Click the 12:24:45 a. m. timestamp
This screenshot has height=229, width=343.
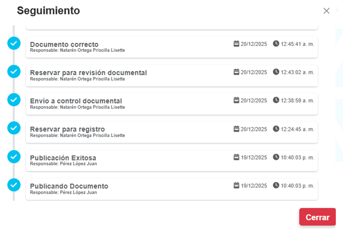coord(297,129)
